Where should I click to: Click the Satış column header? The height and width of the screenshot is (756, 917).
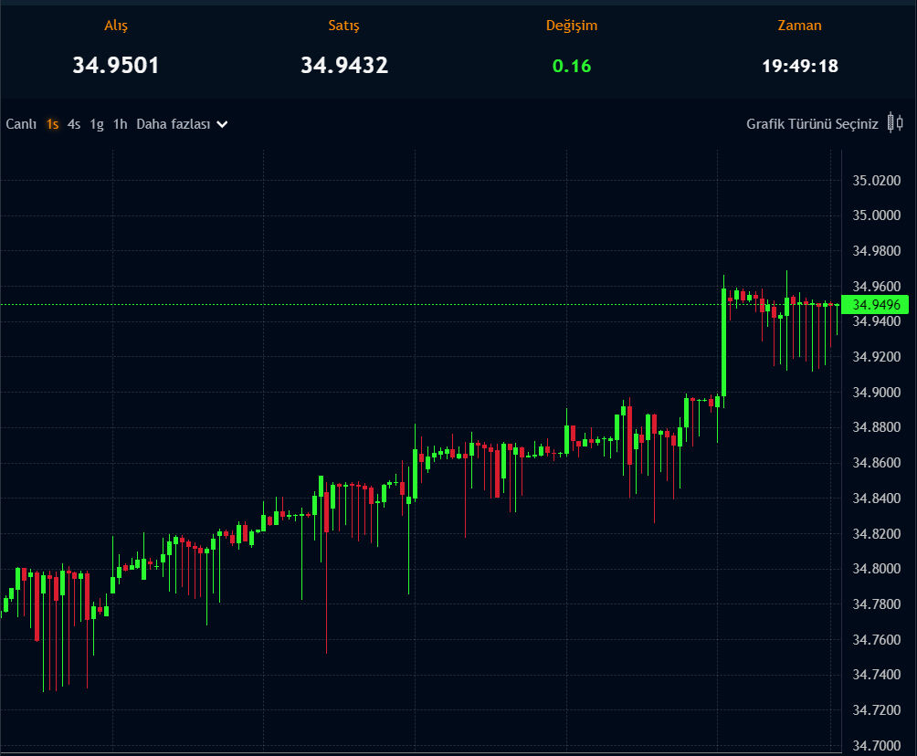(x=343, y=26)
